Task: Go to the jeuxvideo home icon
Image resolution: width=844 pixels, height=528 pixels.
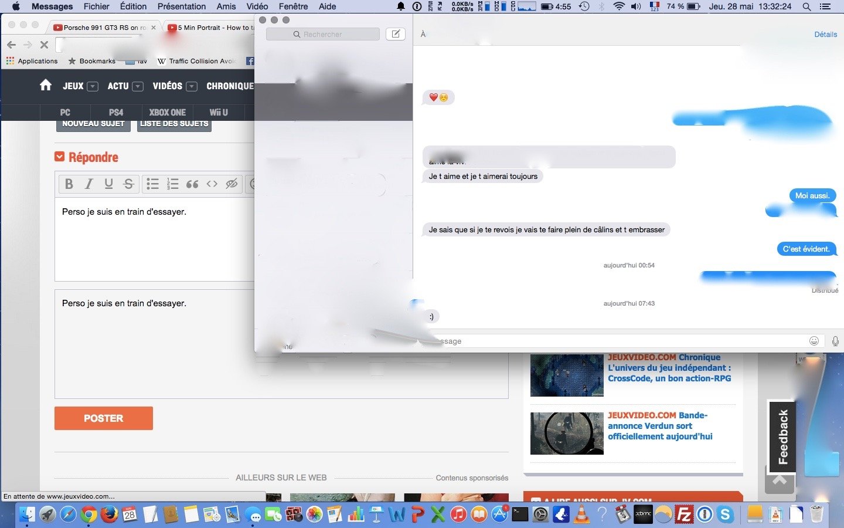Action: [46, 86]
